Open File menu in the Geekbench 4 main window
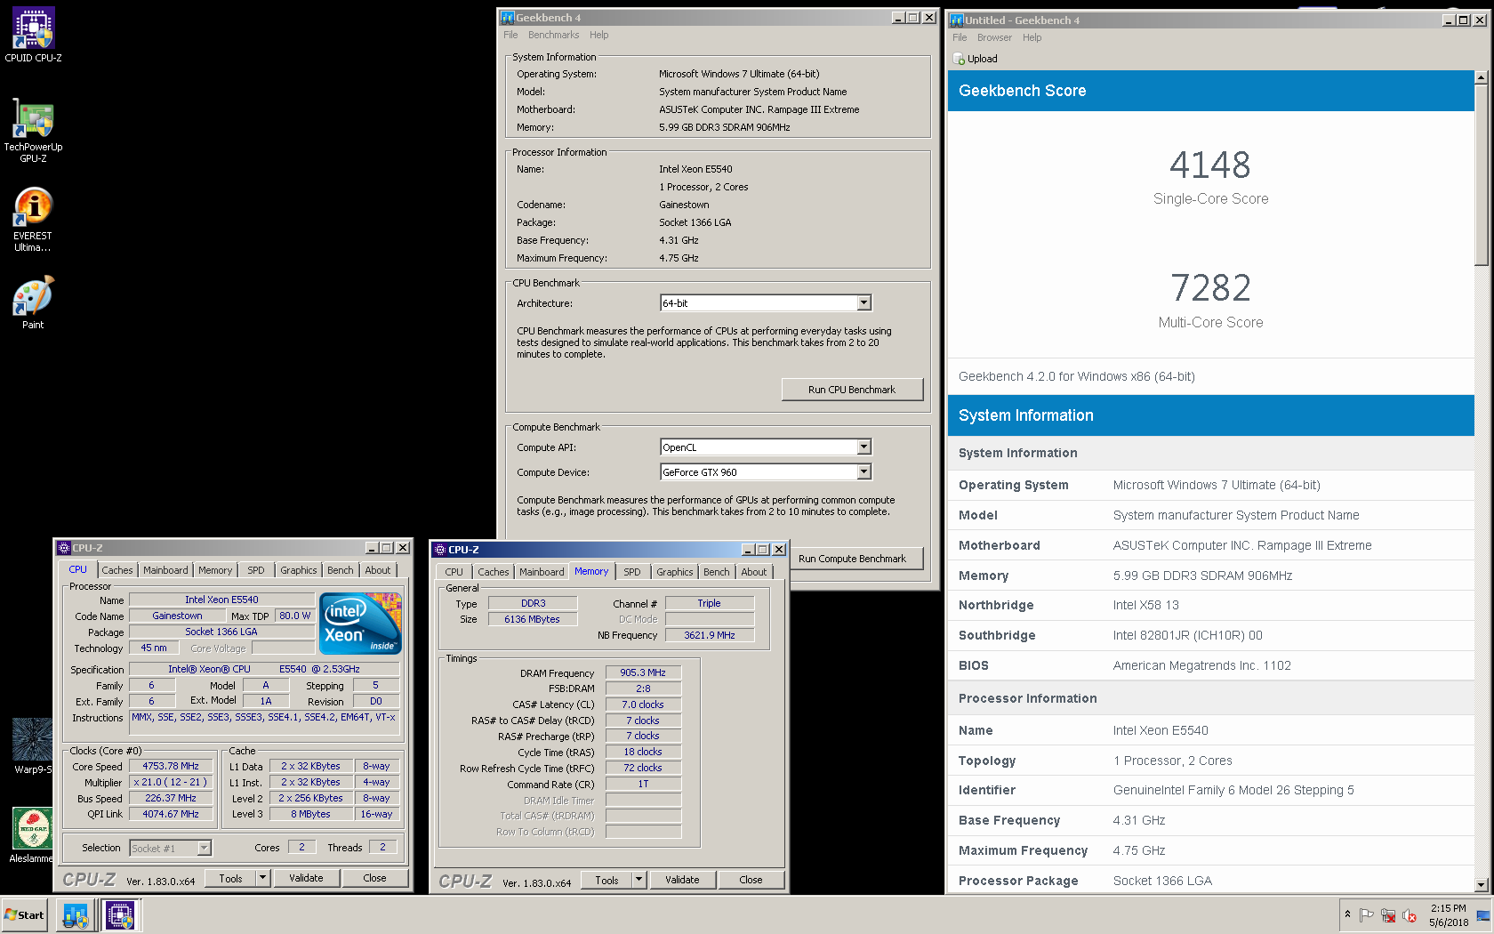The width and height of the screenshot is (1494, 934). (510, 36)
